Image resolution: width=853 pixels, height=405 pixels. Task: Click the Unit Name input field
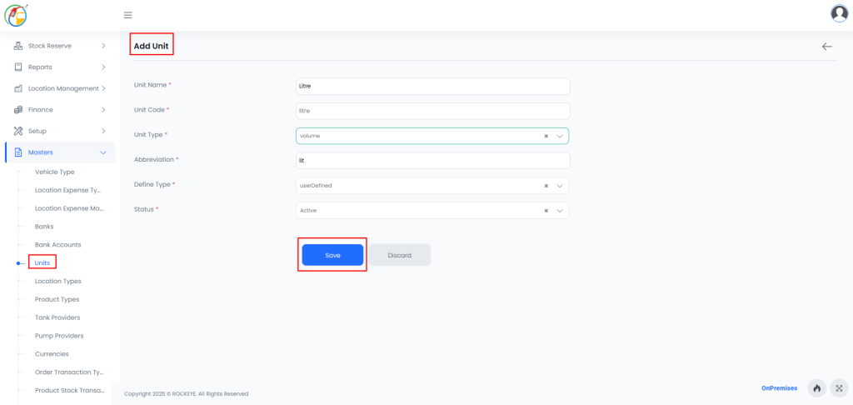(432, 86)
